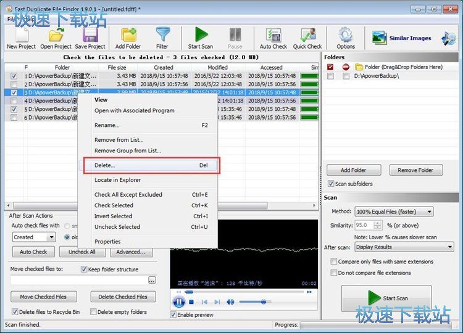Open the Add Folder toolbar icon
This screenshot has width=463, height=333.
128,38
